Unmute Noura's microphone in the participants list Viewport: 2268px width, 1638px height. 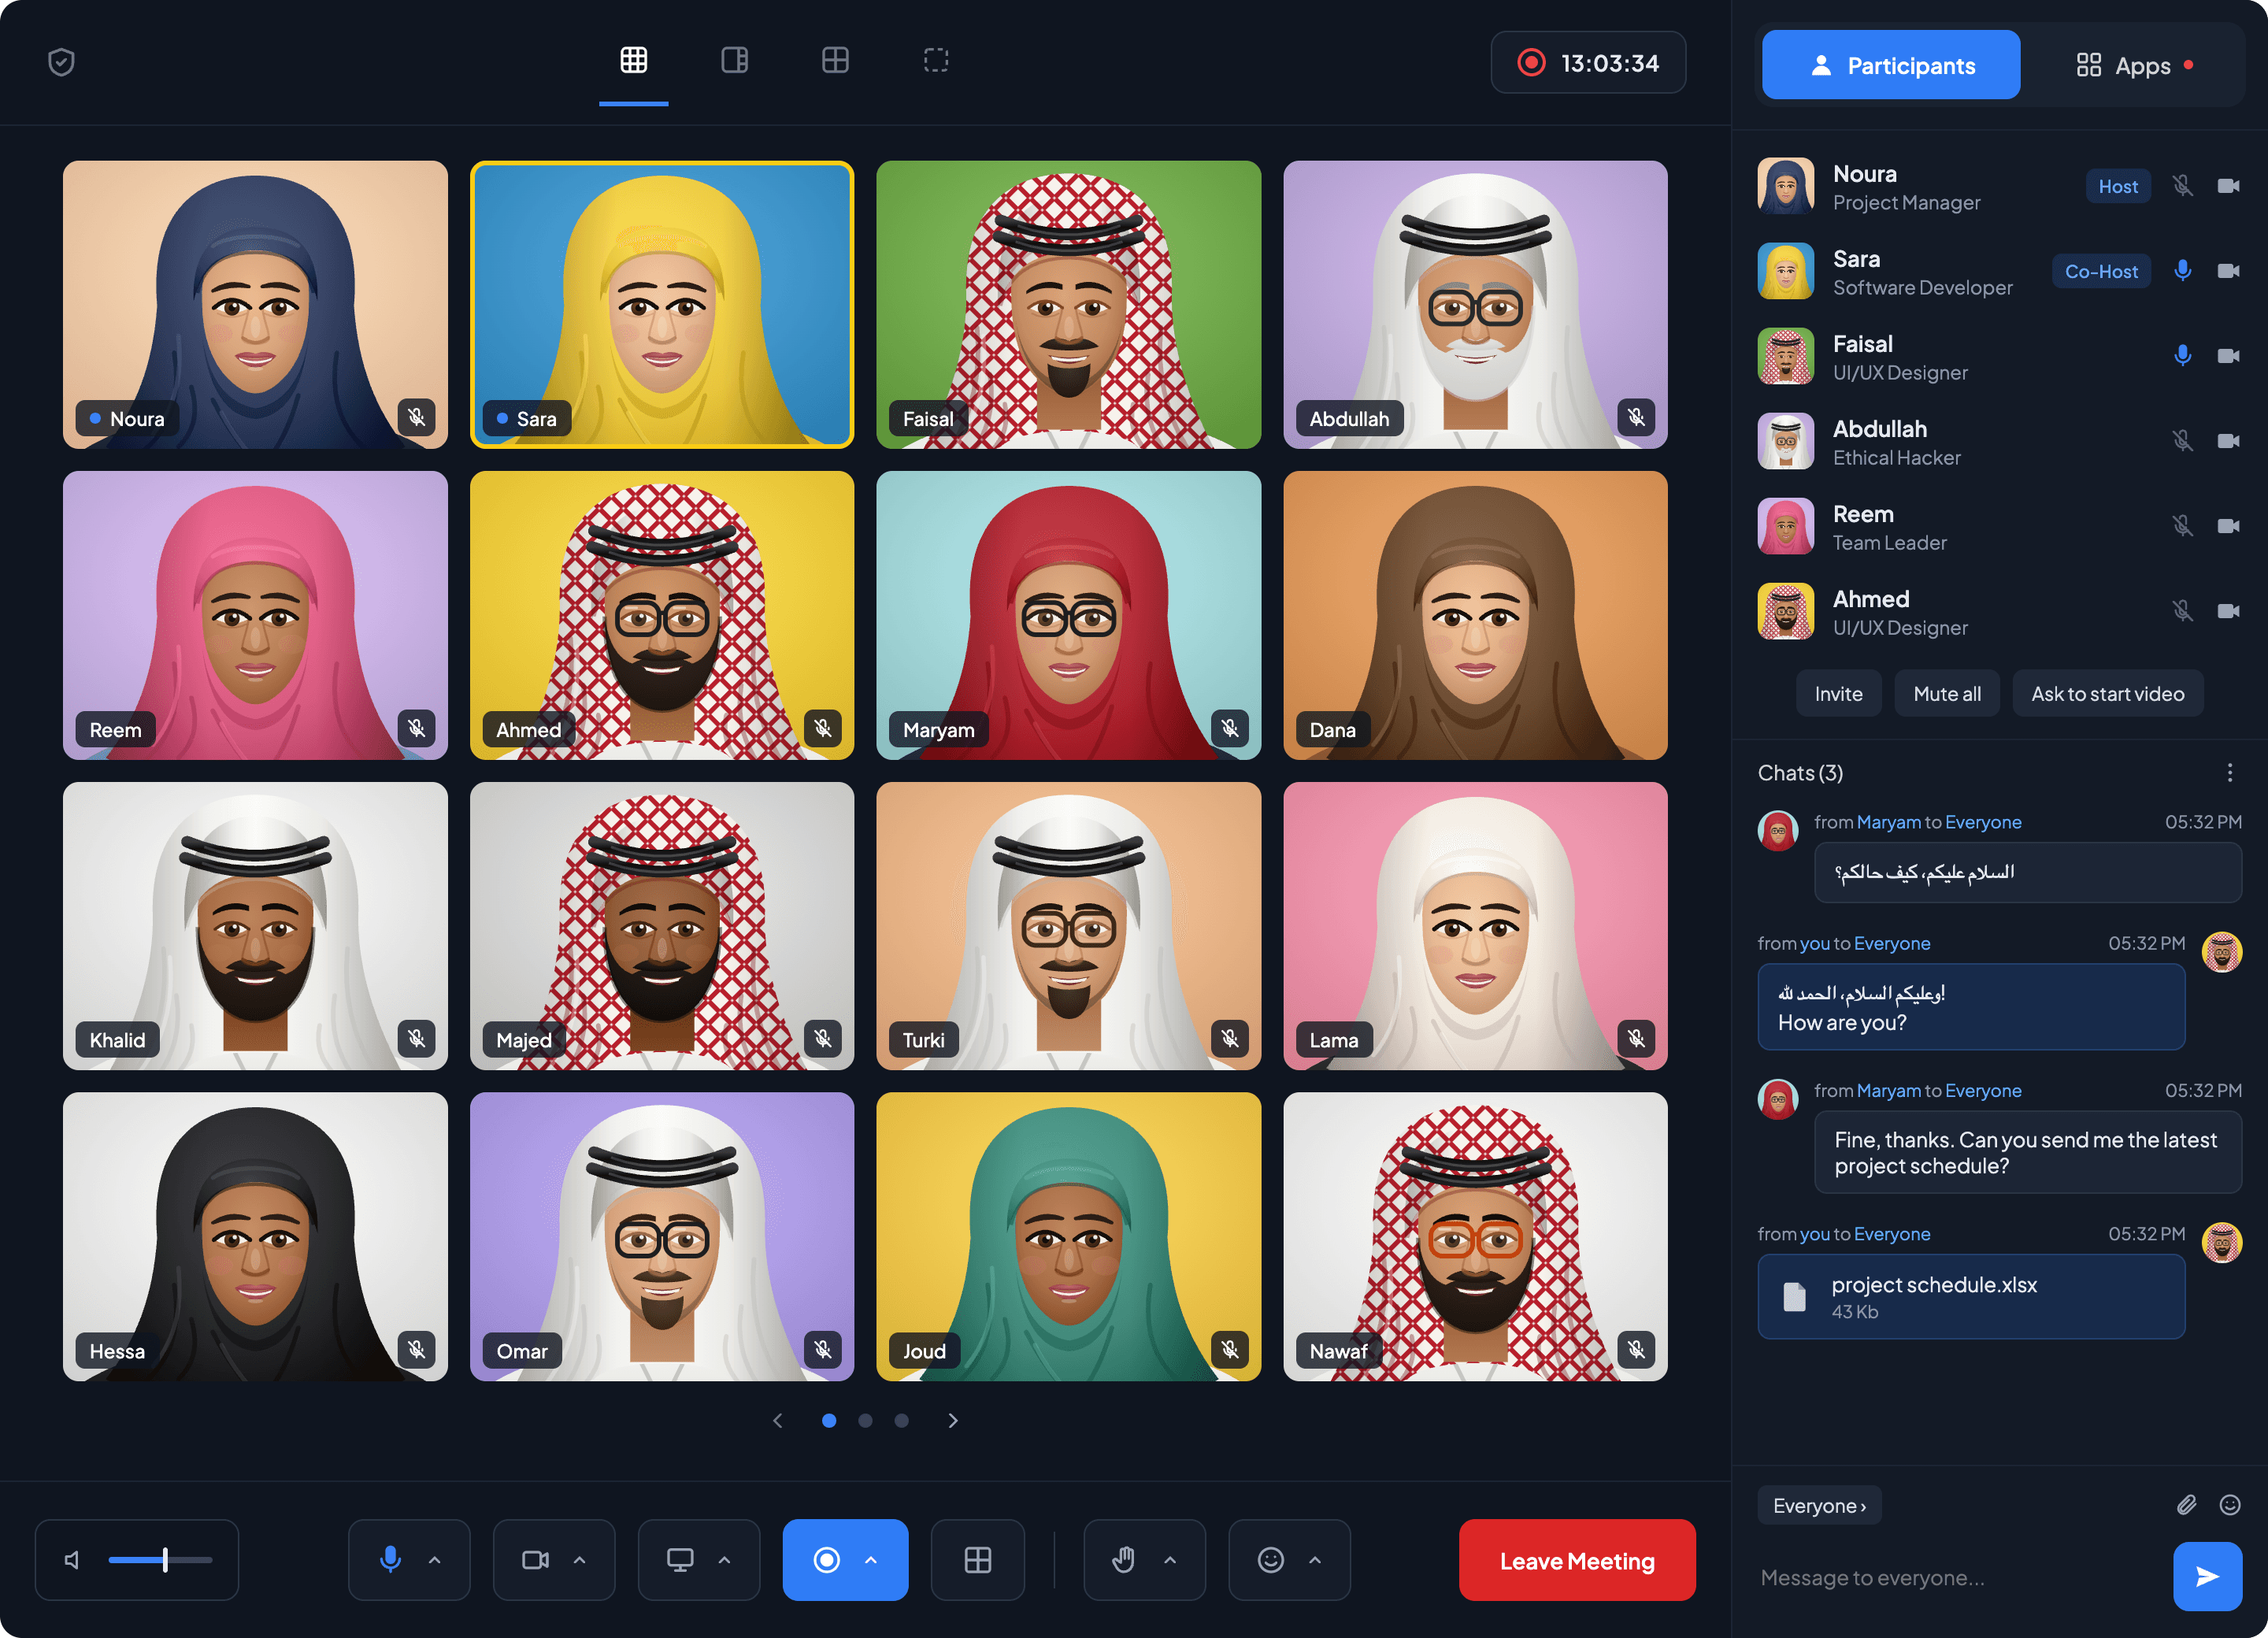pos(2182,186)
